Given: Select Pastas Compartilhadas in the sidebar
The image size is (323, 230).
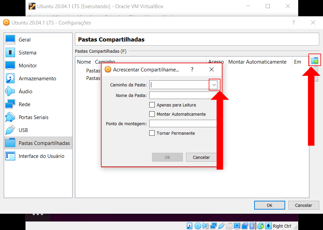Looking at the screenshot, I should 38,143.
